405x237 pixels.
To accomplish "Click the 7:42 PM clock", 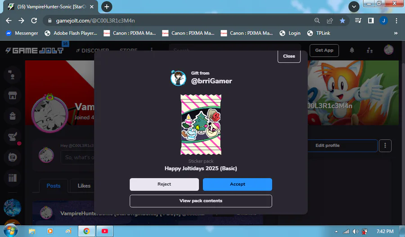I will tap(385, 231).
